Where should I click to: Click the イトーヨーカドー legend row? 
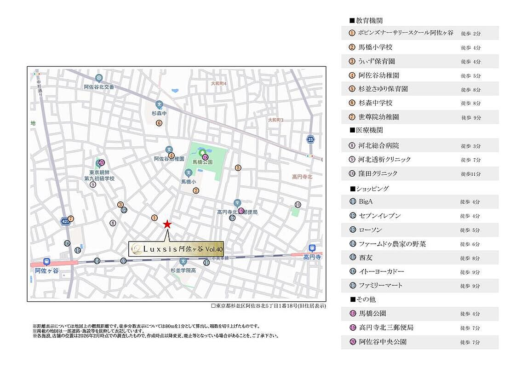click(x=381, y=272)
